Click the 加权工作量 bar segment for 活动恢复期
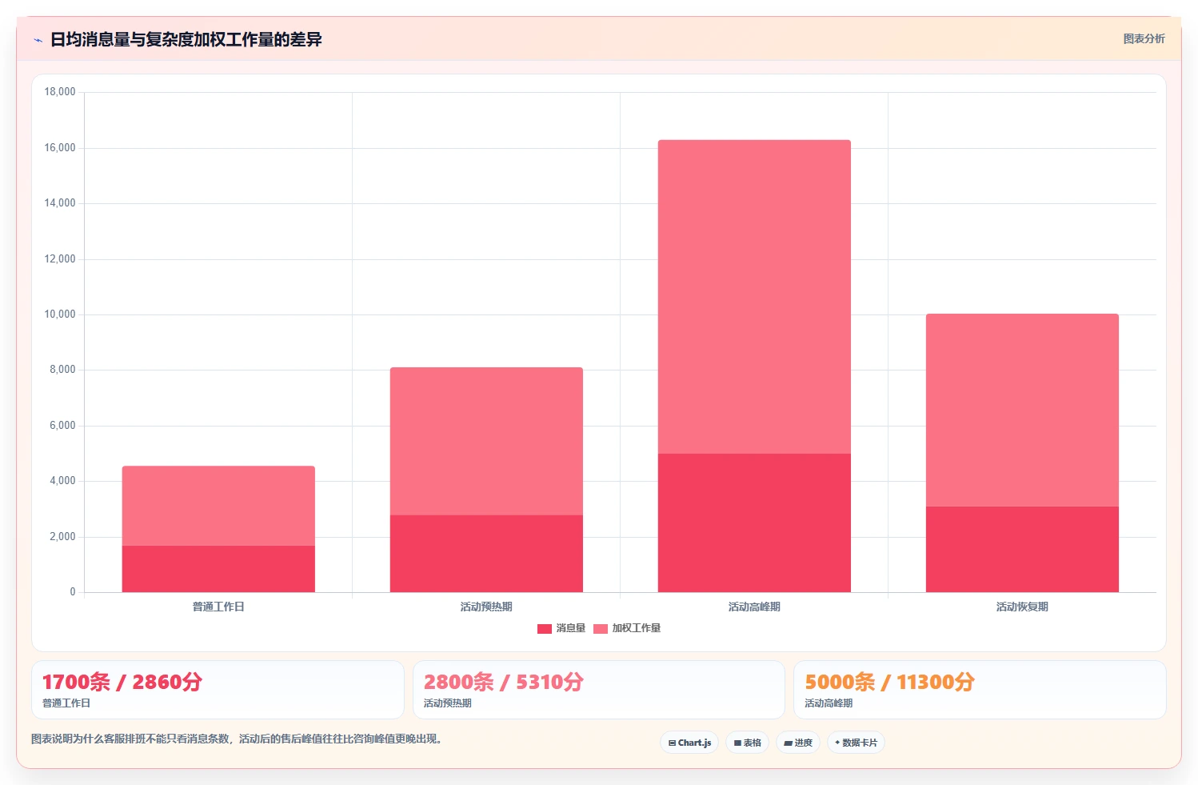 [1022, 410]
